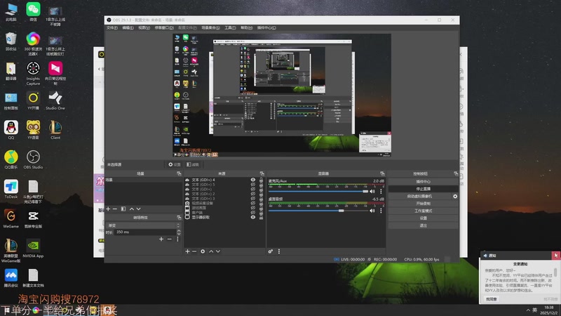Click add source plus icon
The width and height of the screenshot is (561, 316).
click(x=187, y=251)
